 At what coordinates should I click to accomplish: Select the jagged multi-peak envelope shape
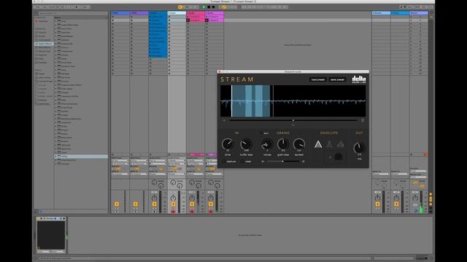coord(341,144)
